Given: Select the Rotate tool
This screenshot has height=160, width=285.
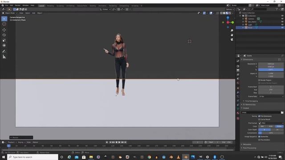Looking at the screenshot, I should pos(4,35).
